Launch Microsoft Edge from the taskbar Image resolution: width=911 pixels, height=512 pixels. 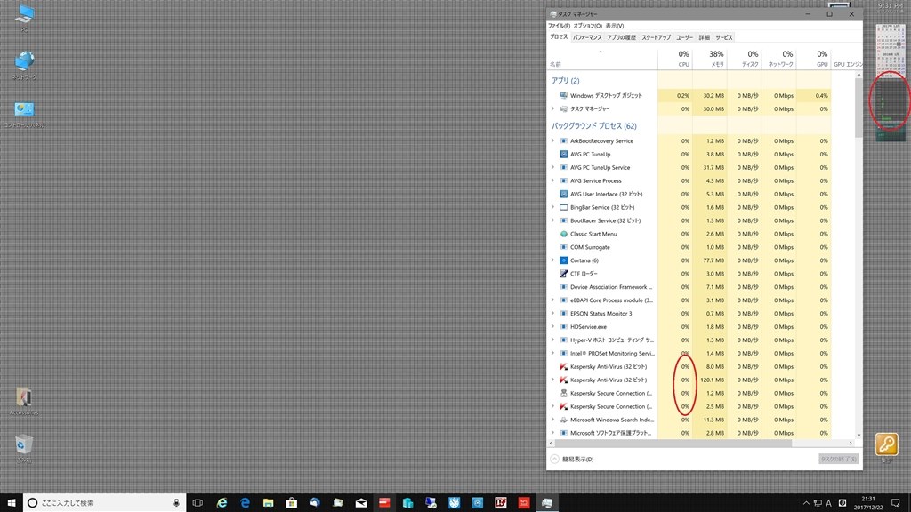[x=245, y=503]
